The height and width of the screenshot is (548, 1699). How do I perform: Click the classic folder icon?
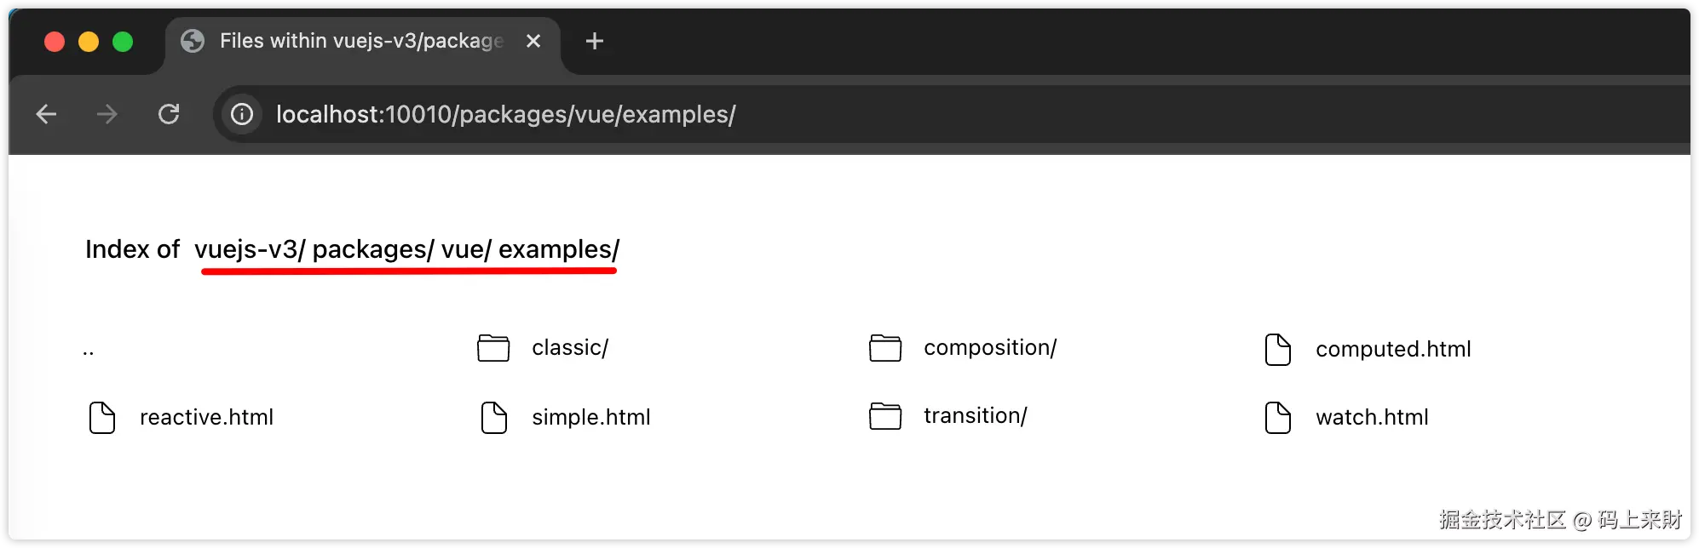[493, 348]
